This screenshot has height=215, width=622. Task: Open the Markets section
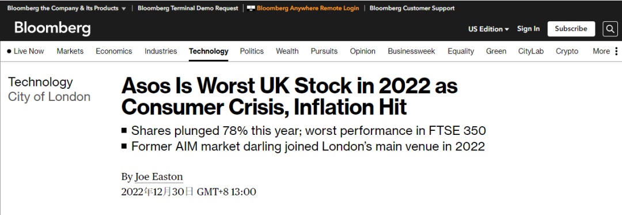click(70, 51)
